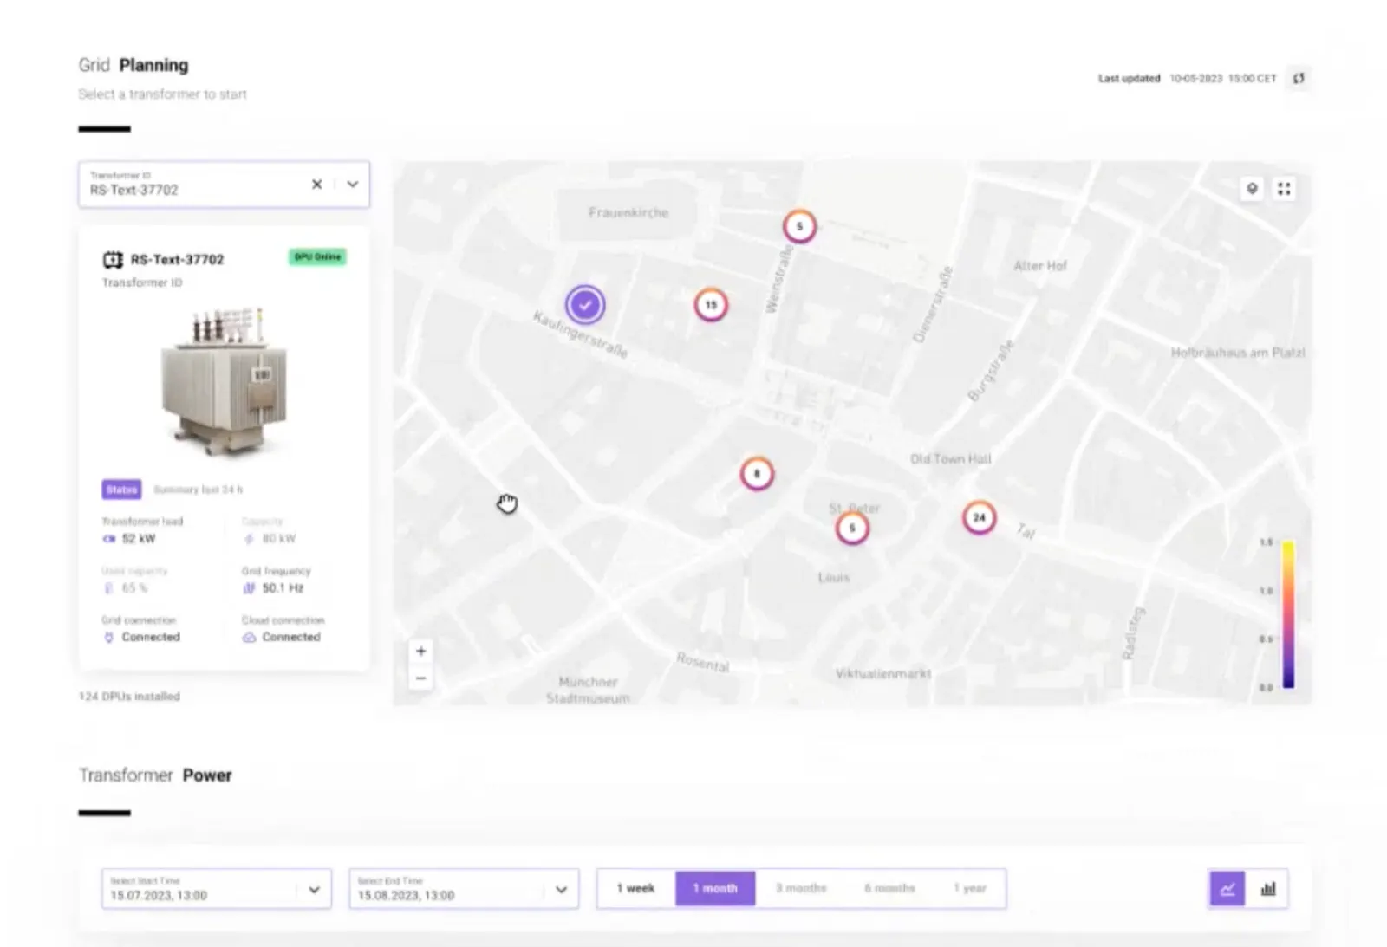The width and height of the screenshot is (1387, 947).
Task: Clear the Transformer ID selection with the X
Action: (x=317, y=184)
